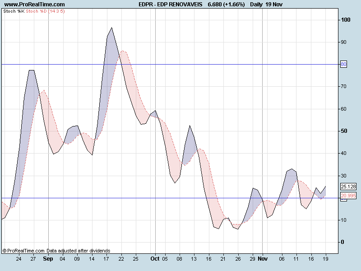
Task: Click the 04 date label
Action: coord(62,259)
